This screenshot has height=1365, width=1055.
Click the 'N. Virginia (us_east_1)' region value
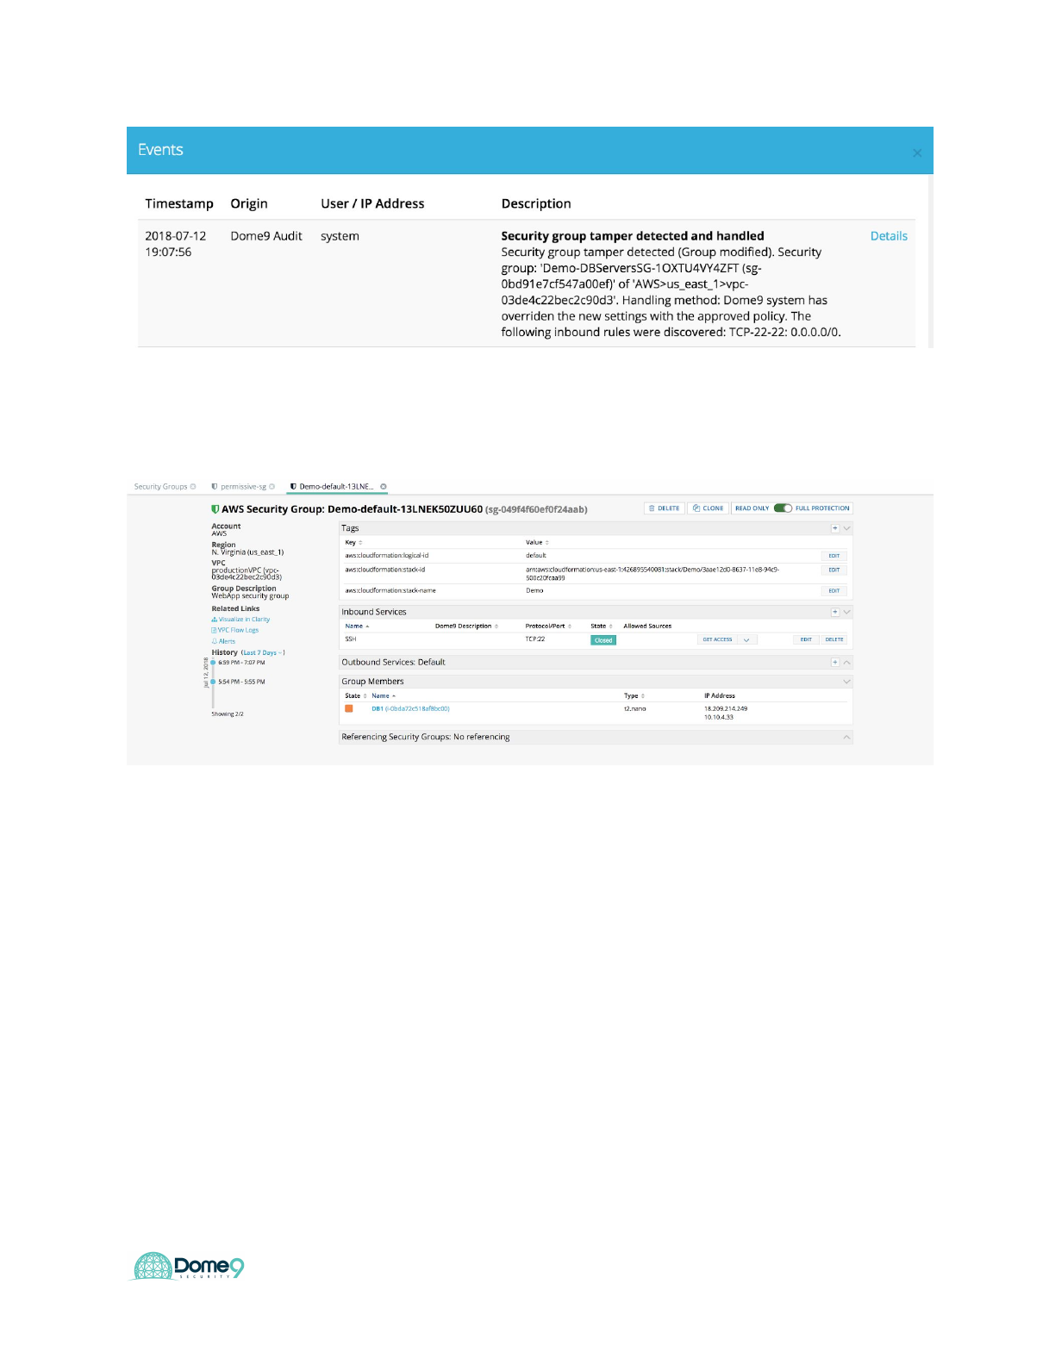click(247, 552)
